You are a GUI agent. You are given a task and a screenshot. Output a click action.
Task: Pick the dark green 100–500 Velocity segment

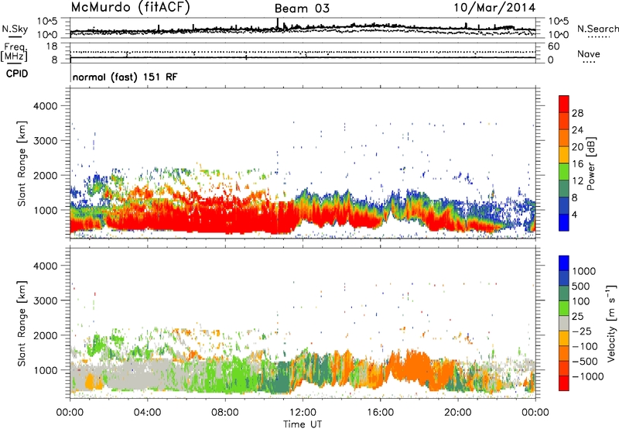pyautogui.click(x=564, y=293)
